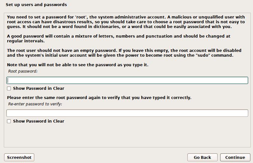Enable Show Password in Clear for root password
This screenshot has height=163, width=253.
(x=9, y=89)
